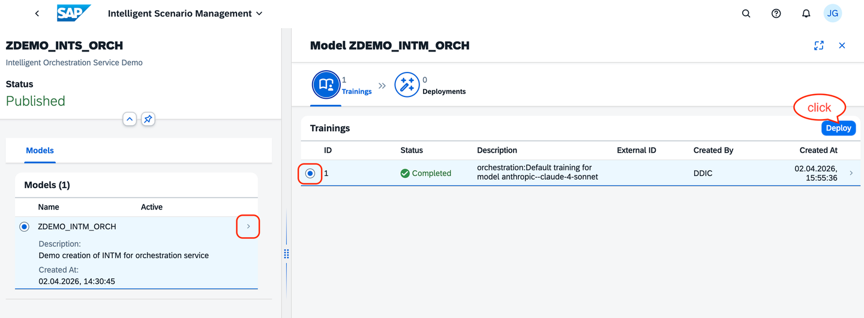Go back with the back arrow
This screenshot has width=864, height=318.
click(37, 13)
